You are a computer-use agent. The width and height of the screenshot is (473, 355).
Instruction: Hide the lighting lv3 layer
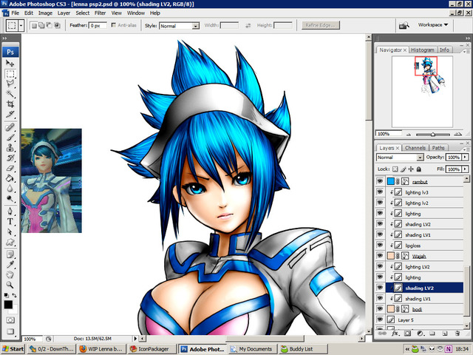(380, 192)
